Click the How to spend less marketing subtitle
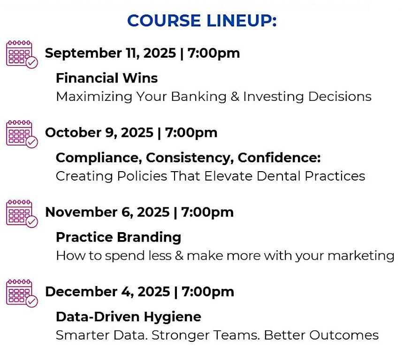Image resolution: width=404 pixels, height=347 pixels. [x=225, y=256]
